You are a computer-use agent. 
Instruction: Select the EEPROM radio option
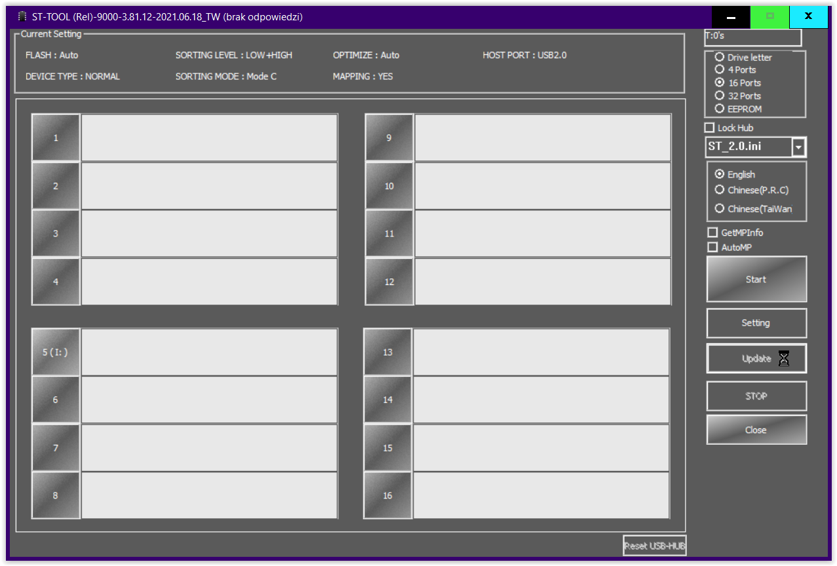(720, 109)
